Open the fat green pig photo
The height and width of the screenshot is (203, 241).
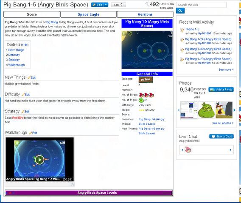[x=206, y=110]
